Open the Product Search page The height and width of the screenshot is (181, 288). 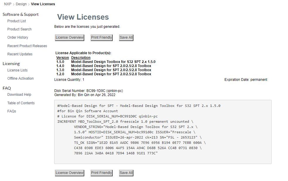click(19, 29)
